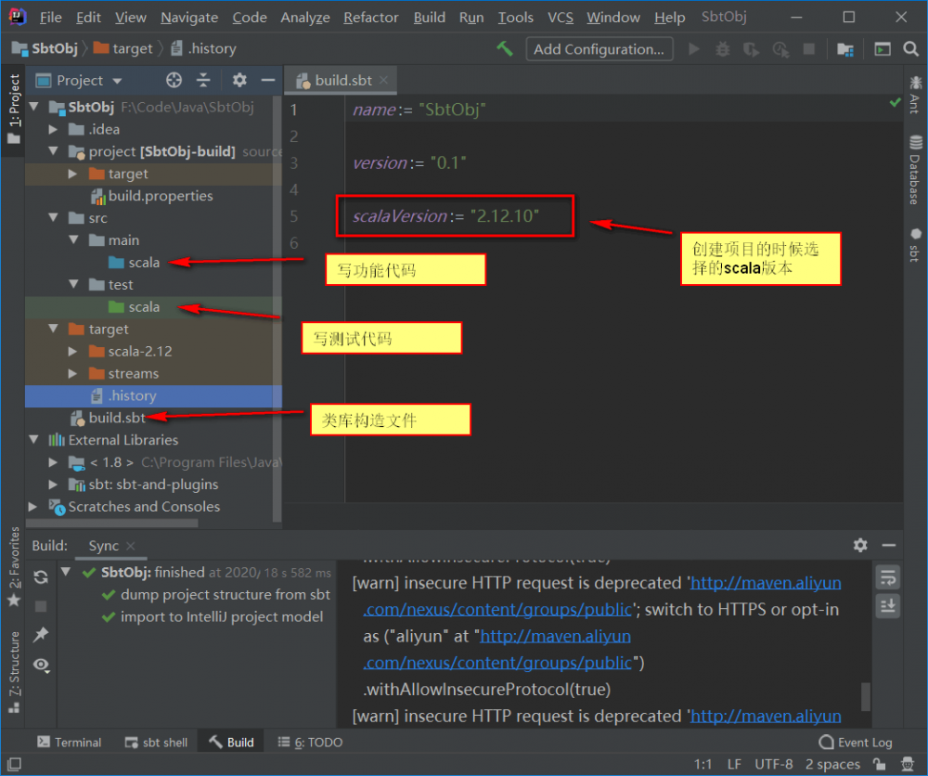This screenshot has height=776, width=928.
Task: Collapse the src folder in Project tree
Action: coord(53,217)
